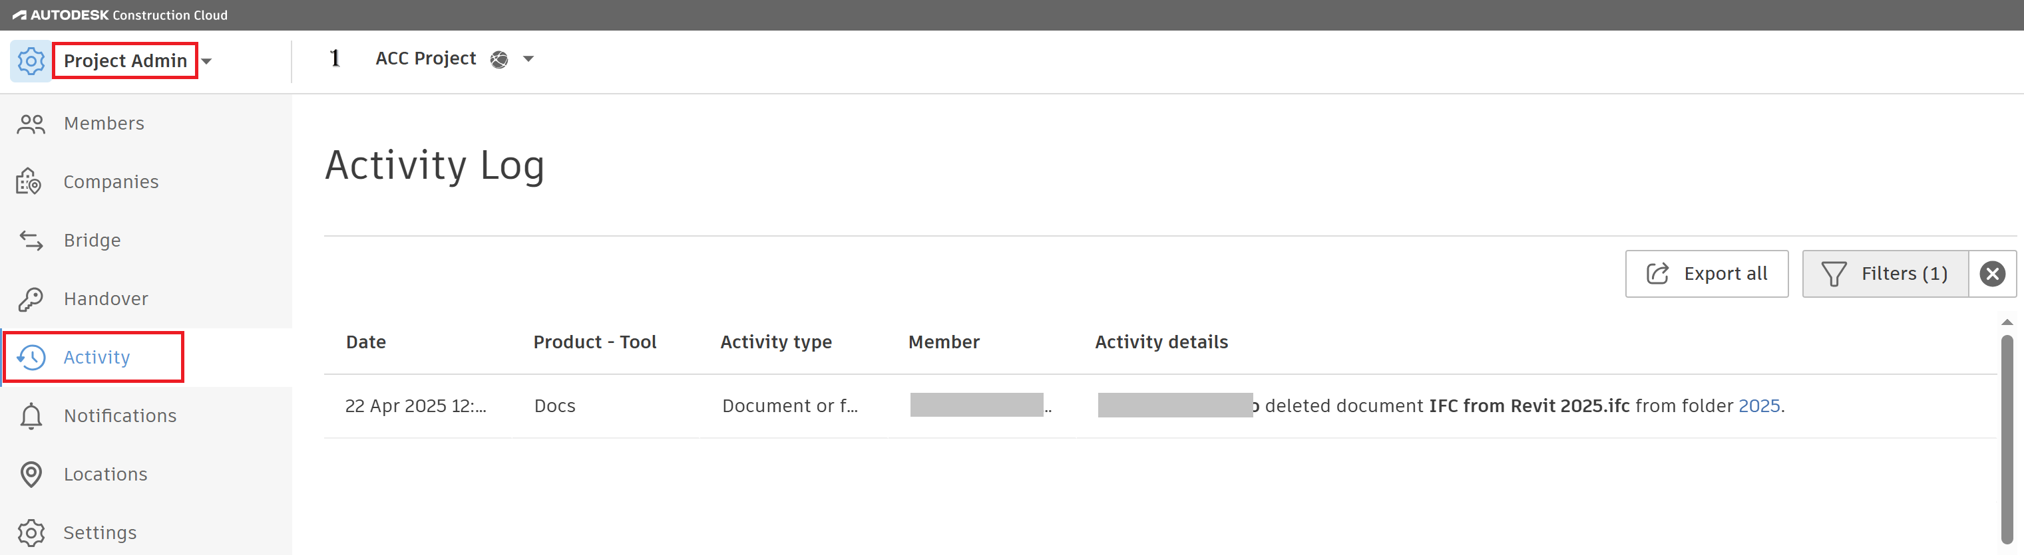Open the 2025 folder link
This screenshot has width=2024, height=555.
(x=1758, y=406)
